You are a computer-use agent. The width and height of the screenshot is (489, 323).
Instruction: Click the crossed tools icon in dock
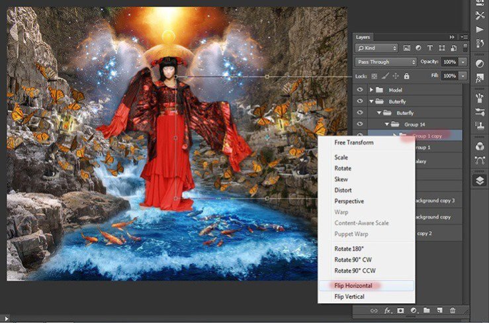tap(480, 15)
